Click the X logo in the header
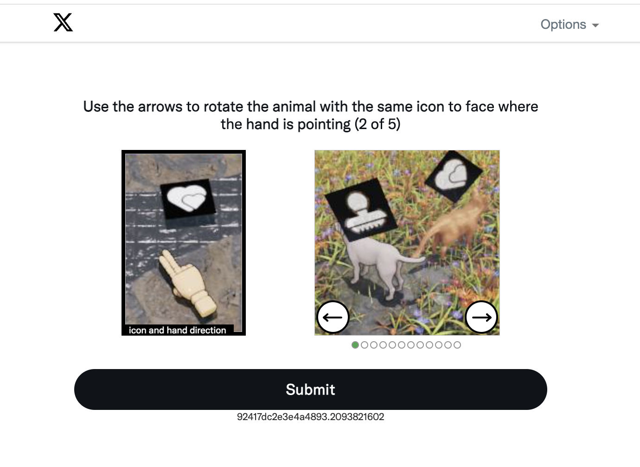Viewport: 640px width, 467px height. click(63, 22)
